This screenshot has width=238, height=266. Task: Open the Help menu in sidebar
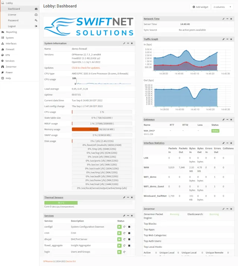[20, 78]
